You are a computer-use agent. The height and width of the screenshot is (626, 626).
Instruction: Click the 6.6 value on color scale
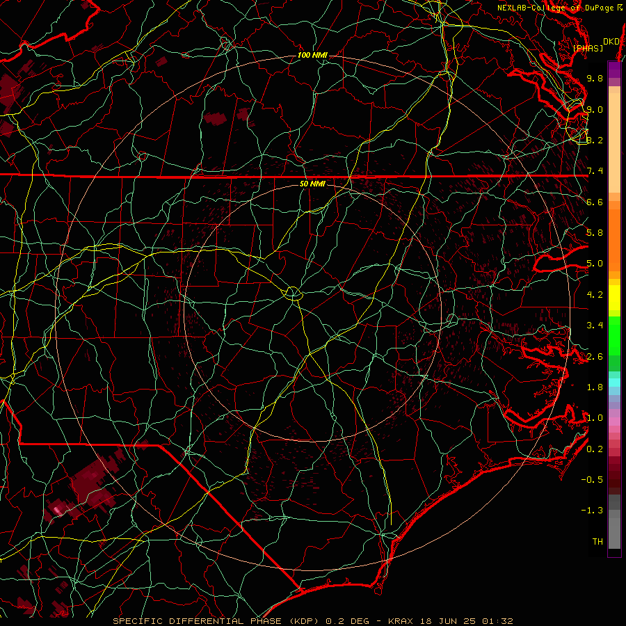tap(595, 202)
